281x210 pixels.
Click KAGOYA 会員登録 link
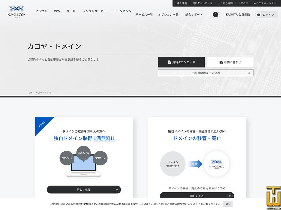[238, 15]
